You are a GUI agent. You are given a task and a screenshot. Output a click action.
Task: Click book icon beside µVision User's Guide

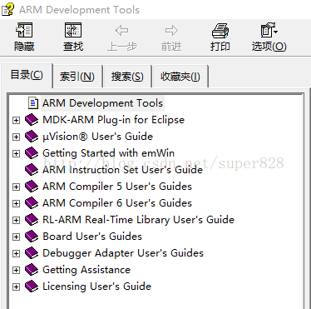[x=32, y=137]
